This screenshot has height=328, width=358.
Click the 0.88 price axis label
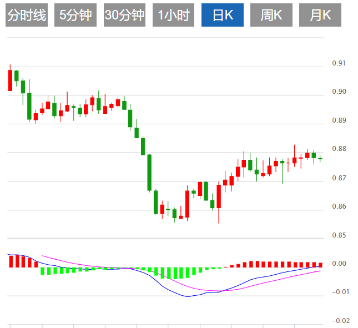tap(339, 149)
